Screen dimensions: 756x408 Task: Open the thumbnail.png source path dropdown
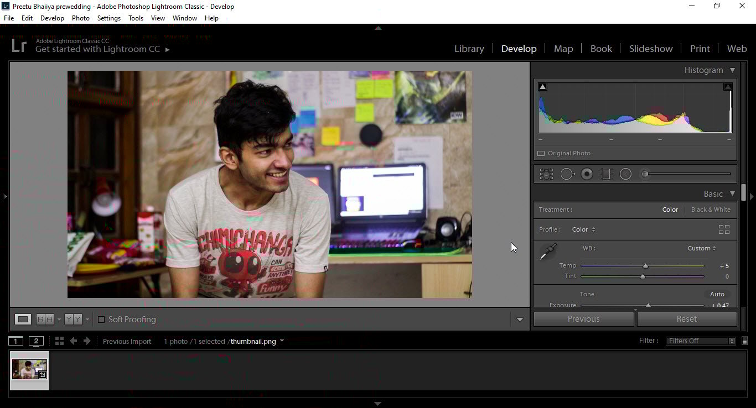coord(282,341)
